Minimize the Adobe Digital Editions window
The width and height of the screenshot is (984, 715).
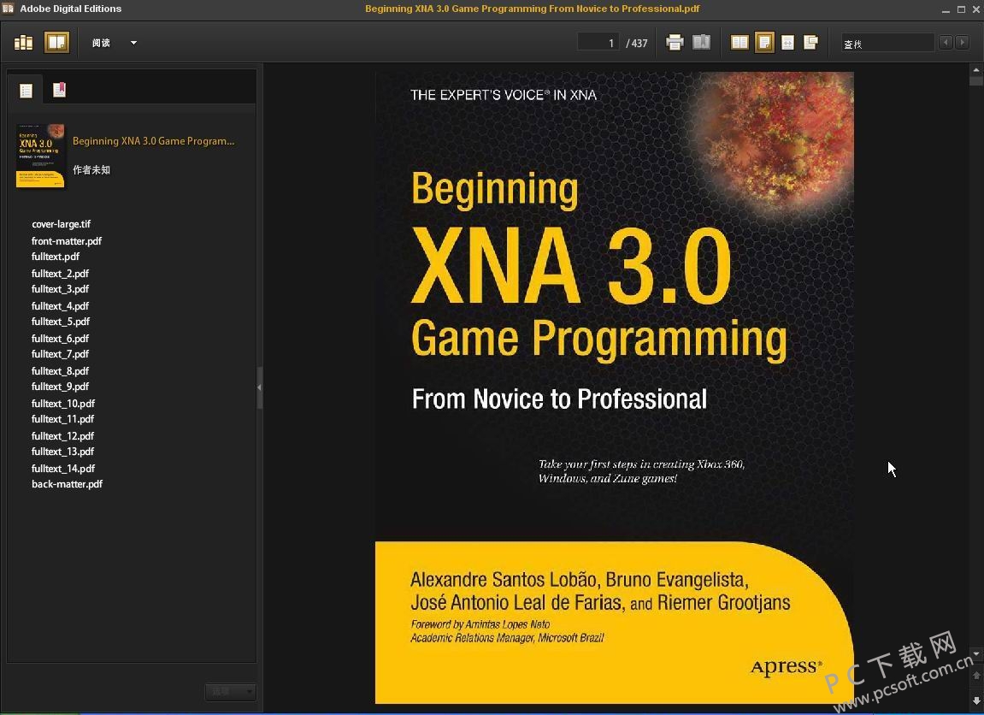(x=946, y=9)
